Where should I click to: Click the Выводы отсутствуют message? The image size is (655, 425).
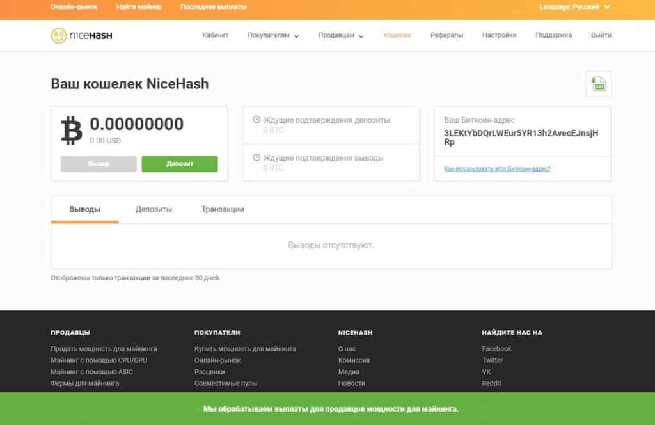tap(331, 245)
